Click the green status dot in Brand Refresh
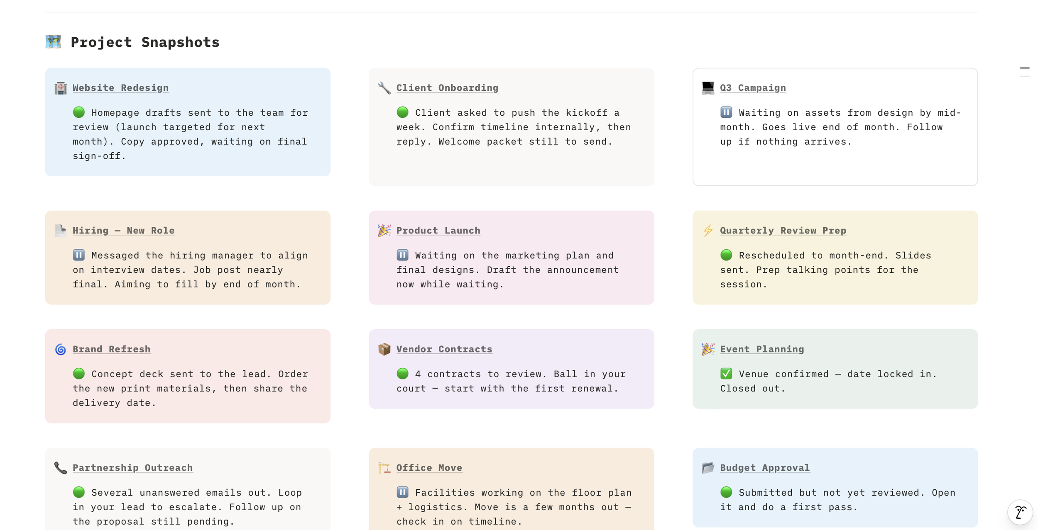Image resolution: width=1038 pixels, height=530 pixels. click(79, 374)
